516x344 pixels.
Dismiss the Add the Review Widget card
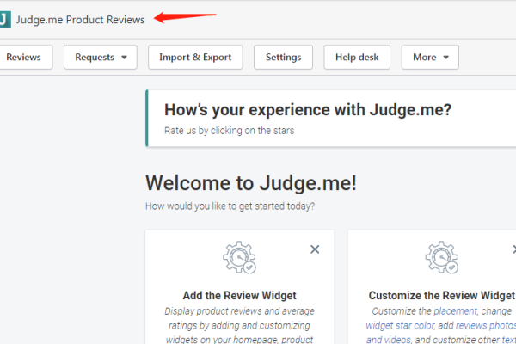tap(315, 249)
